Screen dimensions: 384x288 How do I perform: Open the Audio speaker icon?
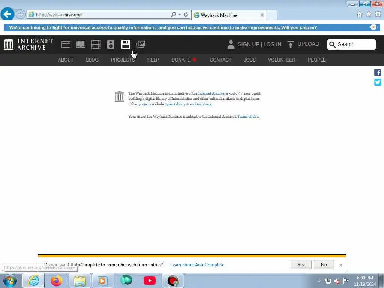tap(111, 45)
